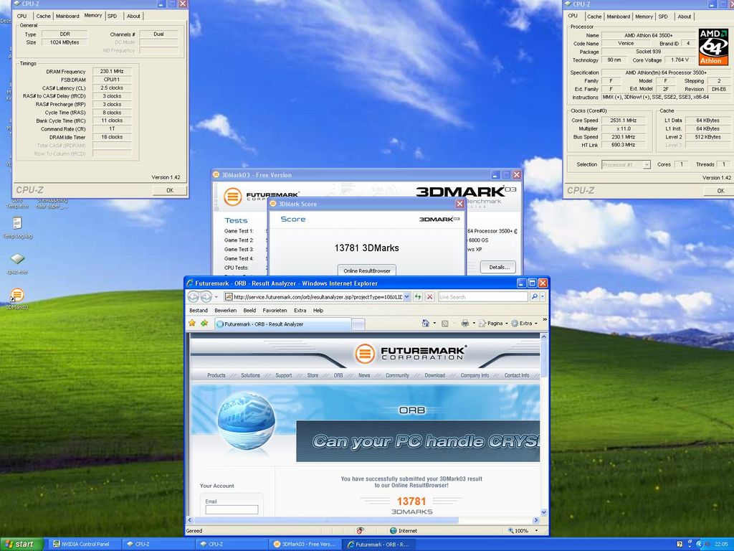
Task: Switch to Memory tab in right CPU-Z window
Action: [x=644, y=17]
